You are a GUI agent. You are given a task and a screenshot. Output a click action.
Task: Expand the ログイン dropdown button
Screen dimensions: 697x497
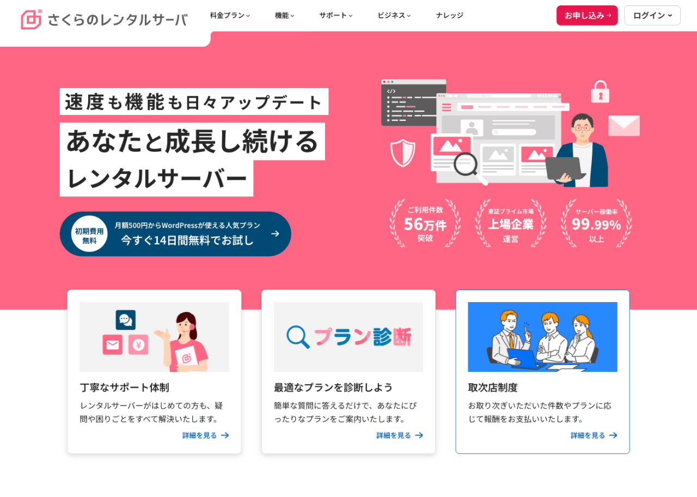tap(652, 15)
